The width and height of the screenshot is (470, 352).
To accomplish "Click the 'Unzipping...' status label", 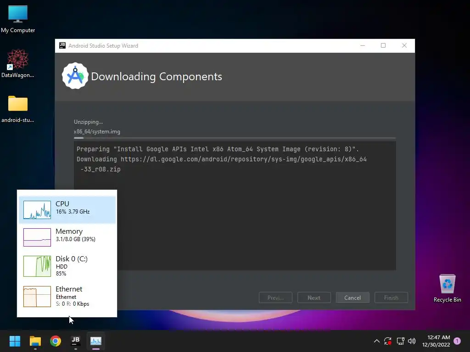I will (x=88, y=122).
